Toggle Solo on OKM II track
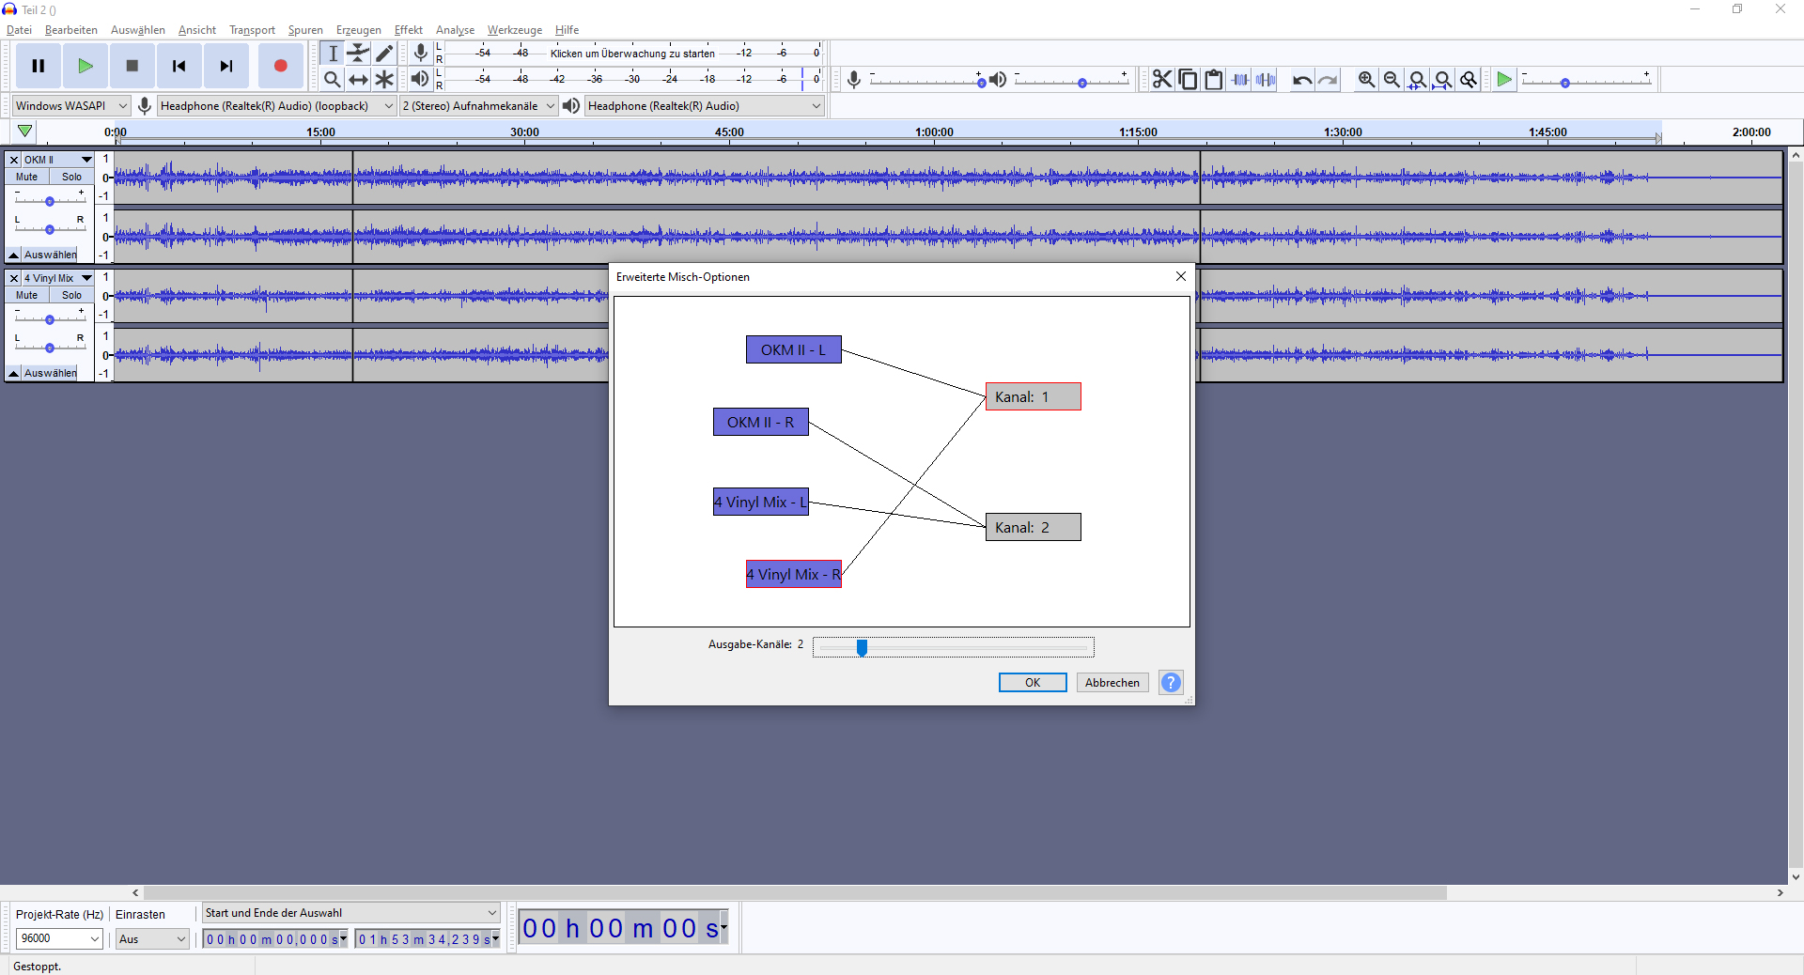Viewport: 1804px width, 975px height. coord(71,177)
